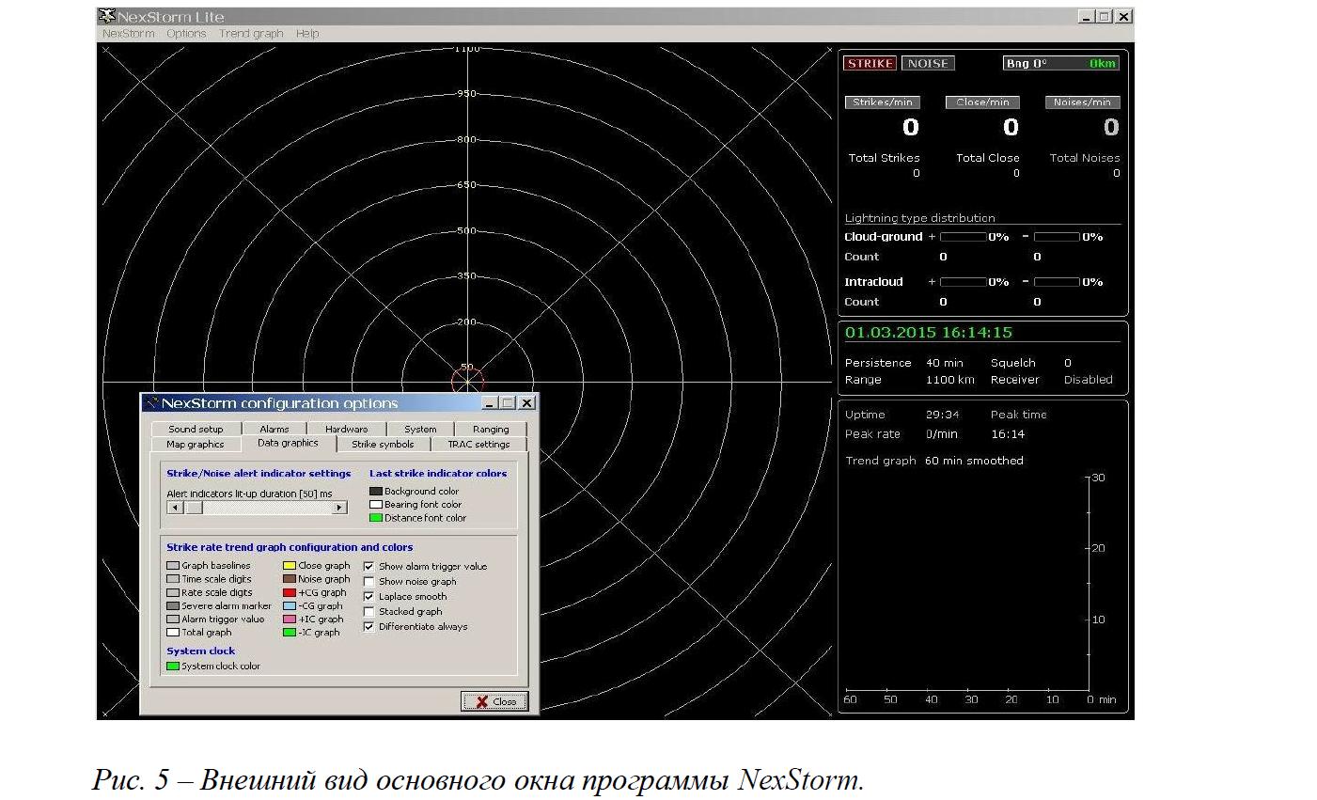Switch to the Ranging tab
Image resolution: width=1317 pixels, height=800 pixels.
(x=491, y=429)
